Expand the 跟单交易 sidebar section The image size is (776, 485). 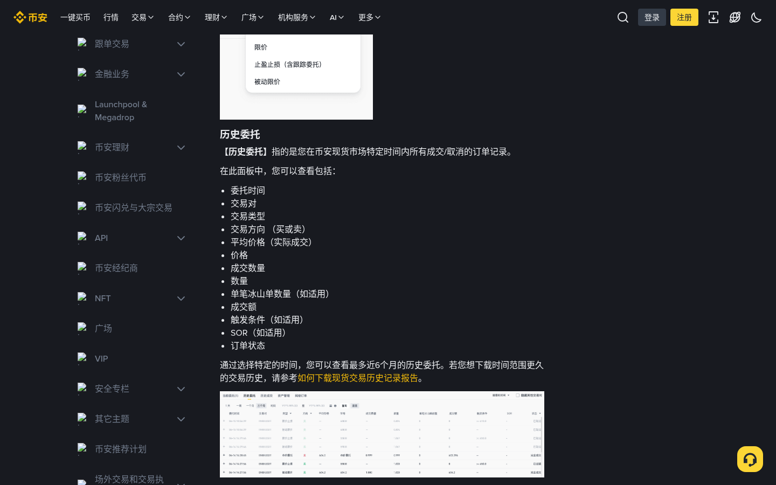click(x=181, y=44)
